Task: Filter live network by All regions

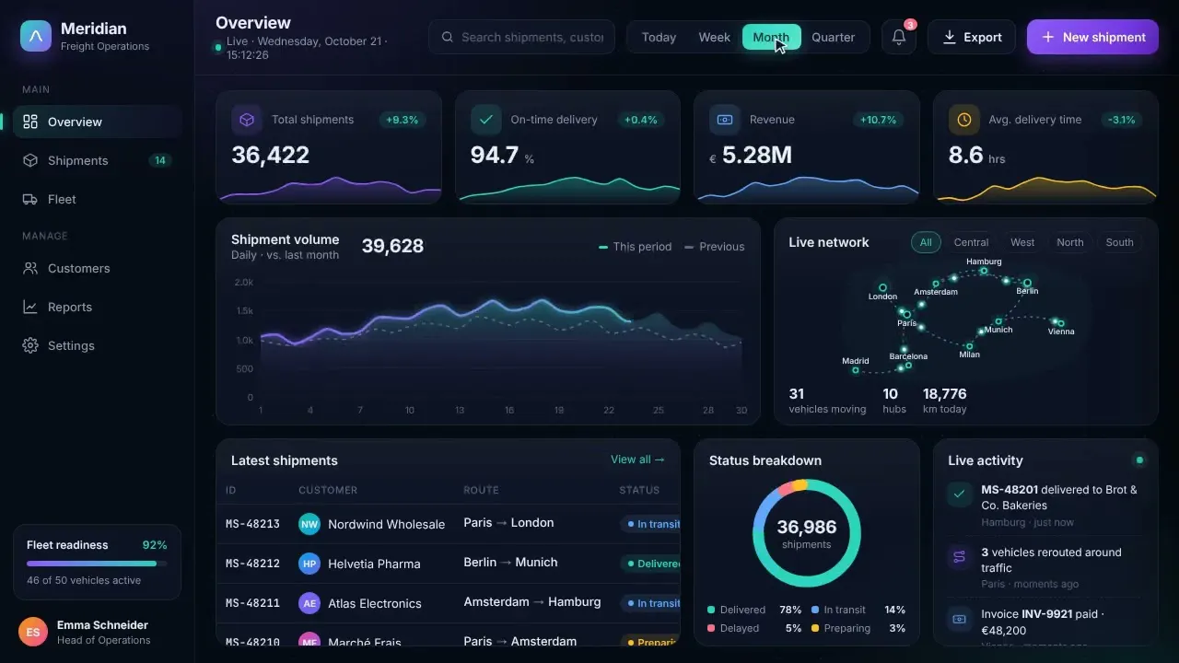Action: tap(926, 242)
